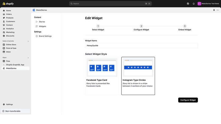This screenshot has width=221, height=124.
Task: Open the three-dot more actions menu
Action: click(218, 10)
